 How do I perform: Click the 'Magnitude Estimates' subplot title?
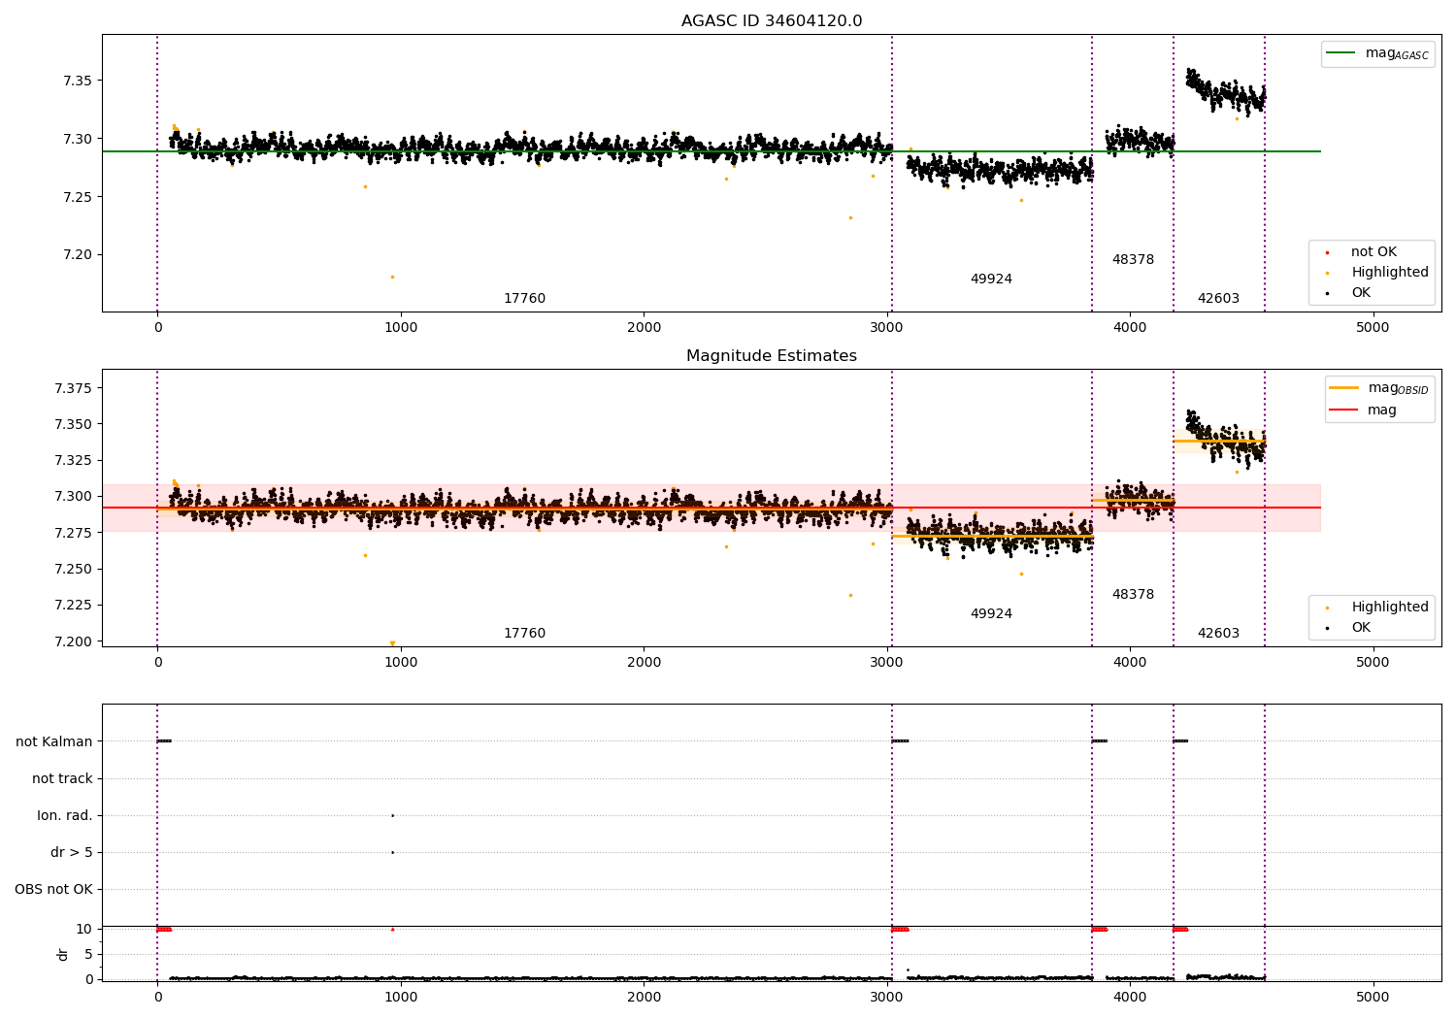pyautogui.click(x=771, y=356)
